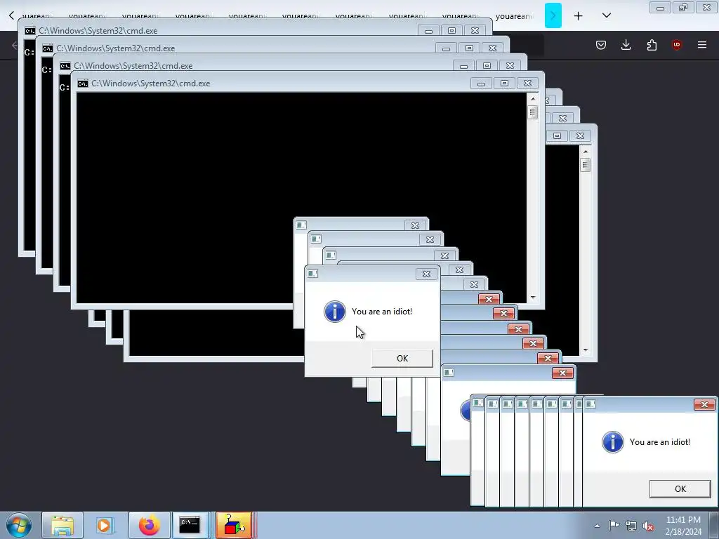
Task: Click the muted volume tray icon
Action: 648,526
